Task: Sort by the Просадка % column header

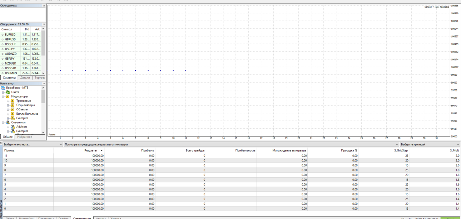Action: tap(333, 150)
